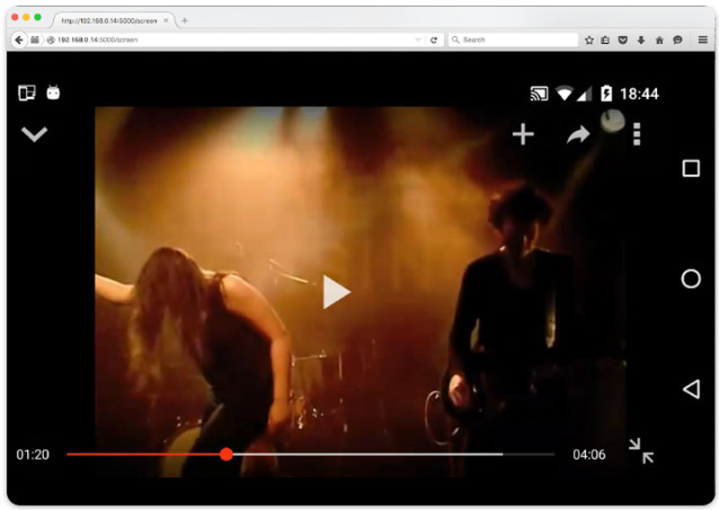Screen dimensions: 719x510
Task: Click the elapsed time 01:20
Action: click(x=32, y=454)
